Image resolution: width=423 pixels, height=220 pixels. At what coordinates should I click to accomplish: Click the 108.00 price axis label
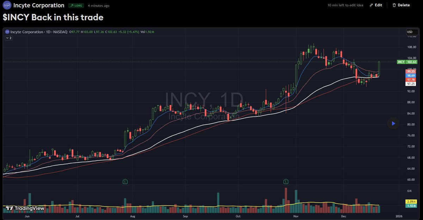411,47
